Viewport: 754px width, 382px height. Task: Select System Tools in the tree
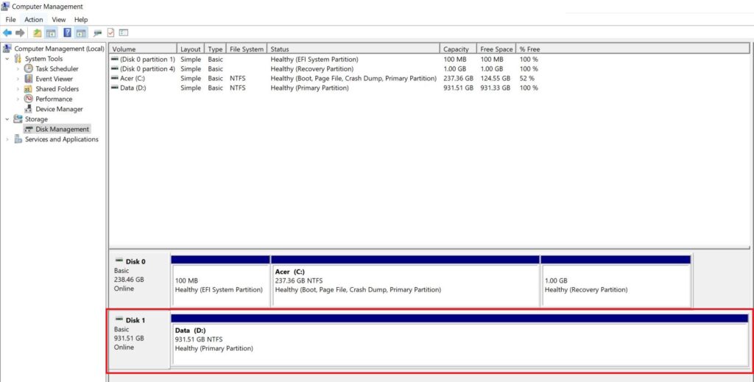[43, 59]
